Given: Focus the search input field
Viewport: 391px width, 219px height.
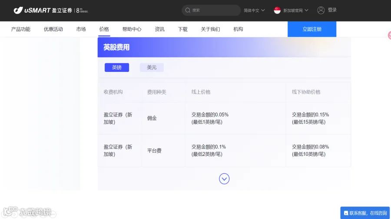Looking at the screenshot, I should (x=211, y=10).
